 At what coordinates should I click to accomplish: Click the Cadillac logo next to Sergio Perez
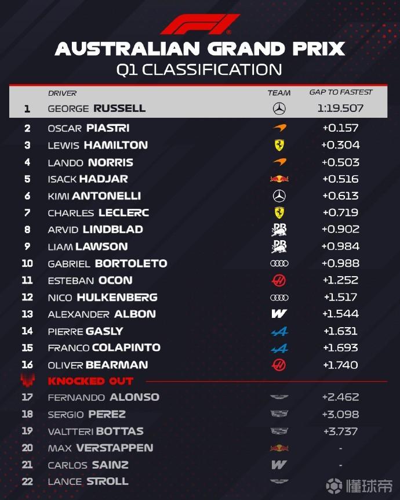point(279,415)
